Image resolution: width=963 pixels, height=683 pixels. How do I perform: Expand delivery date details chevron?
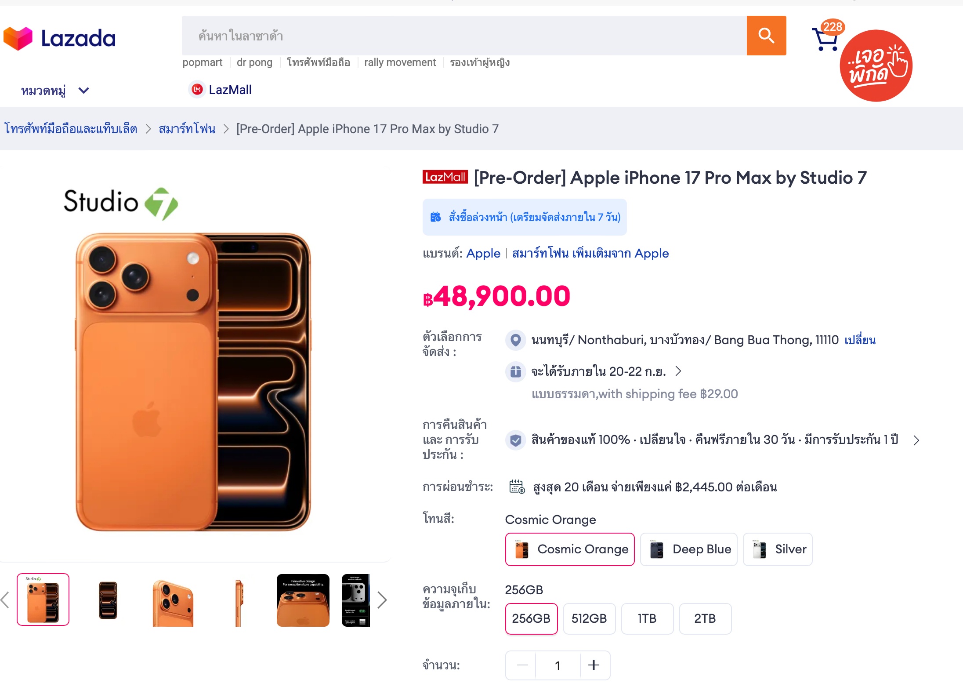678,371
